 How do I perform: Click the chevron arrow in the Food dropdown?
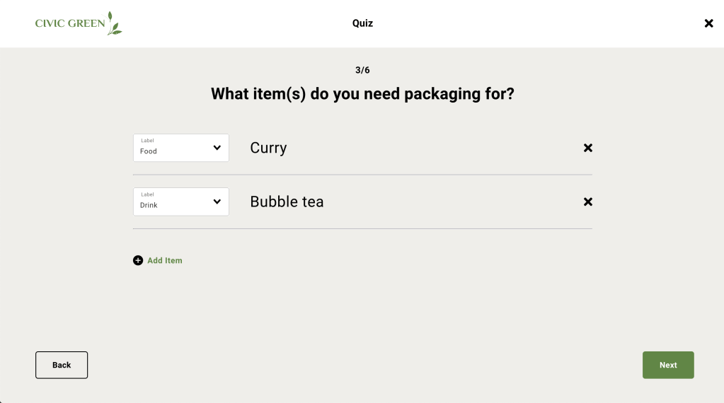(217, 148)
